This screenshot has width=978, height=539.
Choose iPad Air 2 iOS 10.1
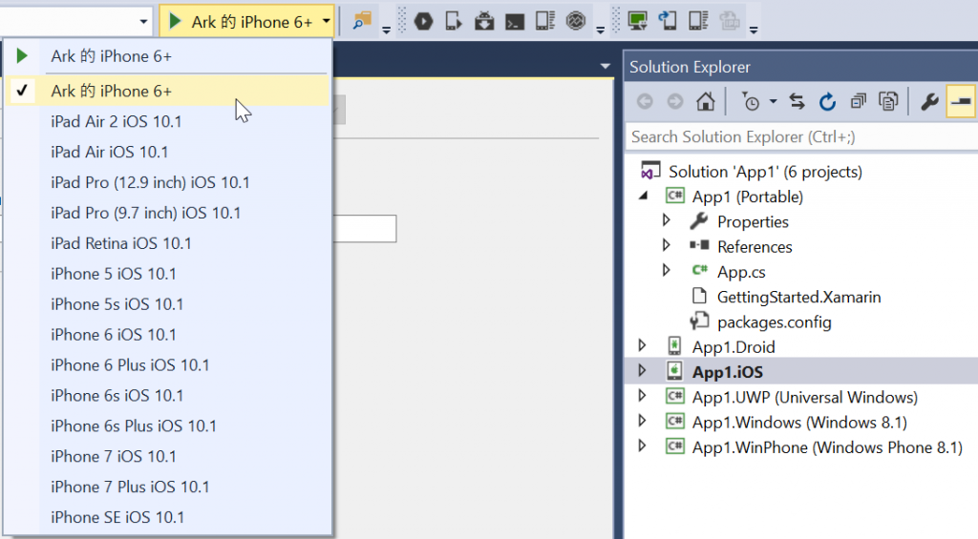[168, 121]
